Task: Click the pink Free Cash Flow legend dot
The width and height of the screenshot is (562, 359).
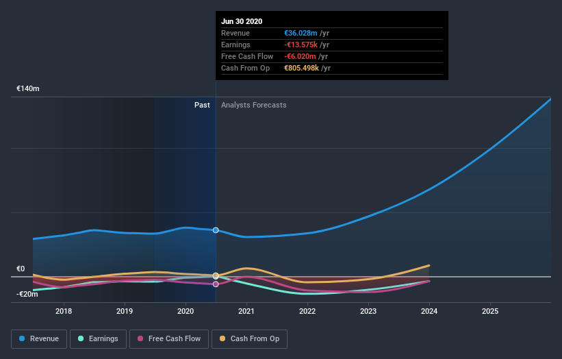Action: tap(140, 338)
